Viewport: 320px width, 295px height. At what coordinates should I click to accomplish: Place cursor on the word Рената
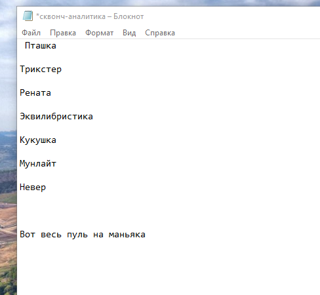(x=35, y=93)
